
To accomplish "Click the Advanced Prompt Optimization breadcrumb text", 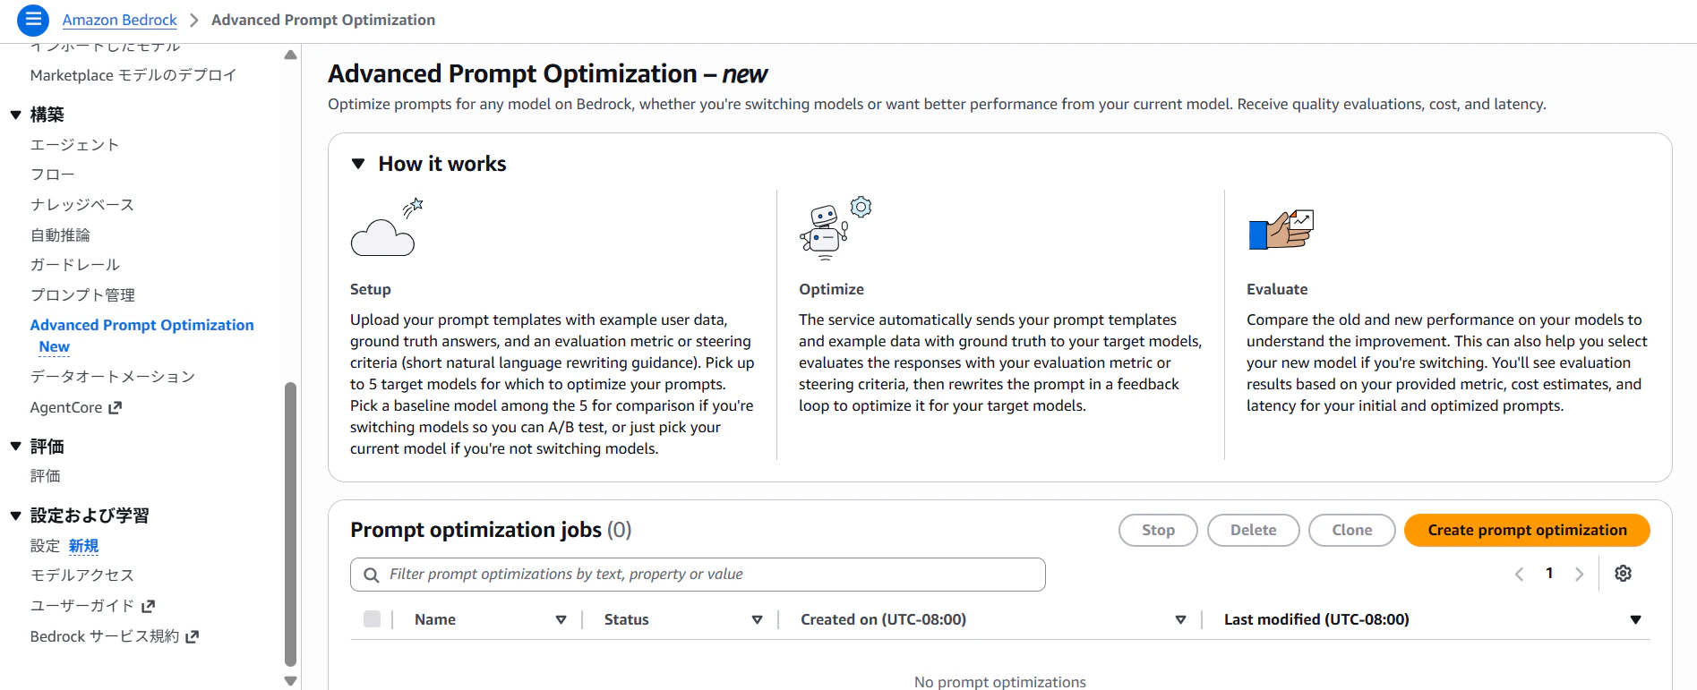I will [323, 20].
